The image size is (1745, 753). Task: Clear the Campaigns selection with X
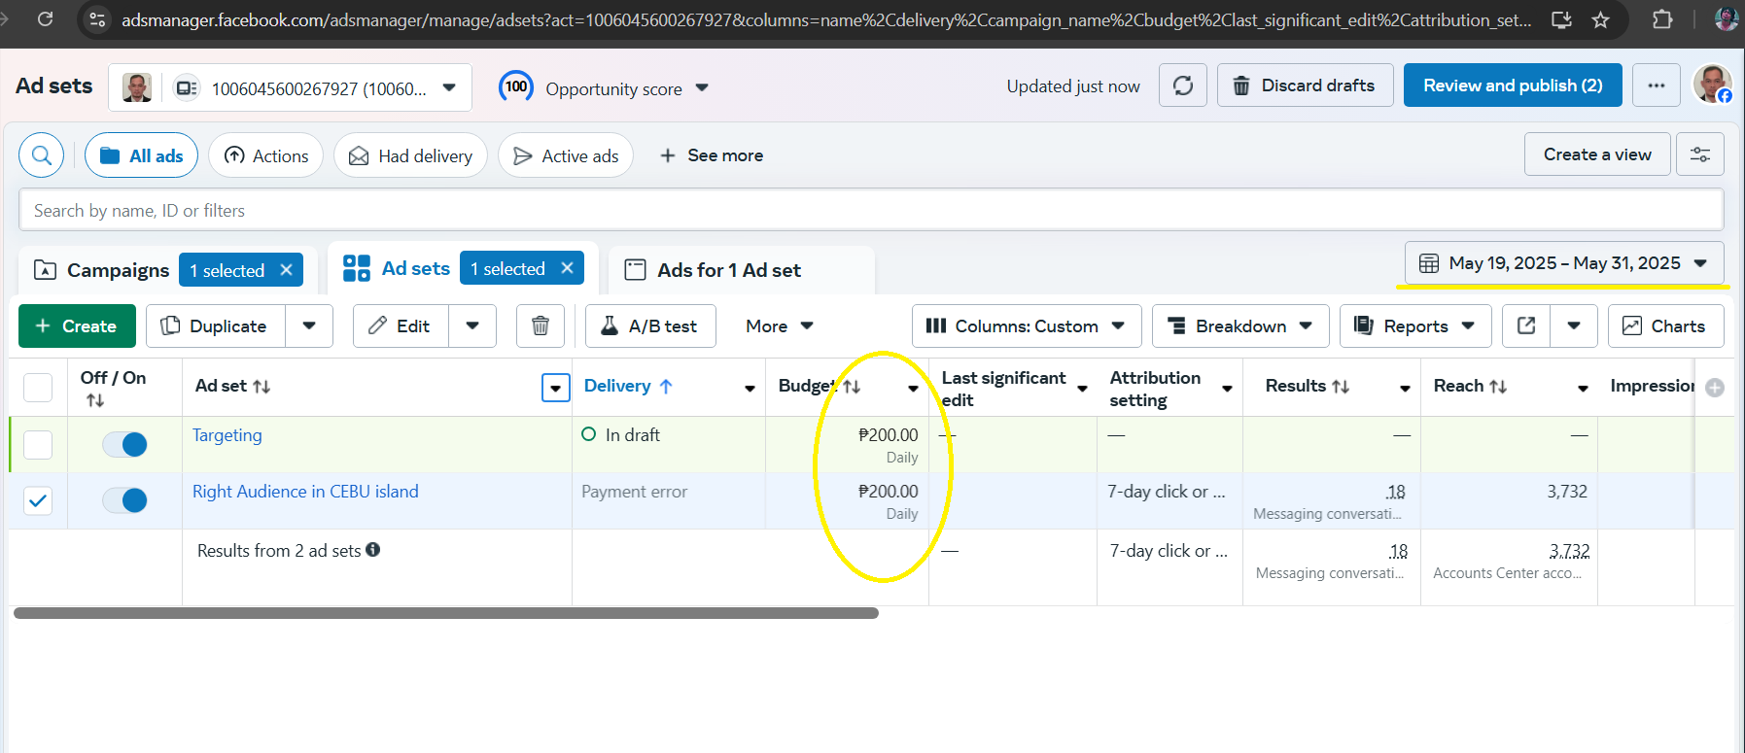pos(286,270)
